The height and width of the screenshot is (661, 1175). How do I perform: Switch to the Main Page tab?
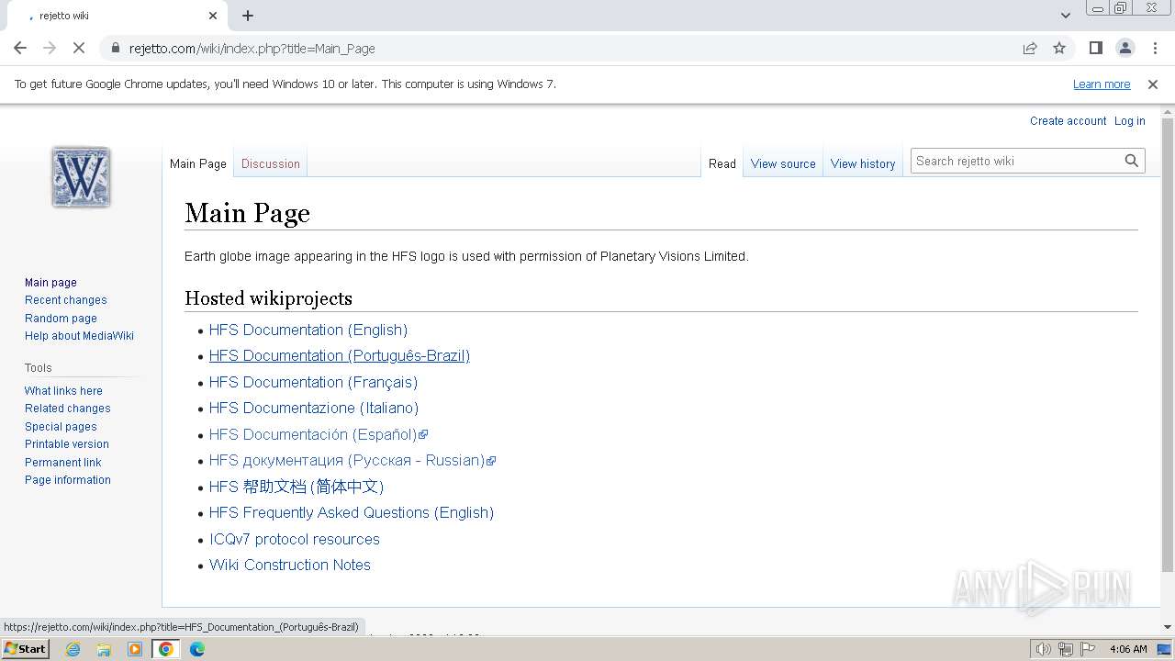tap(198, 163)
